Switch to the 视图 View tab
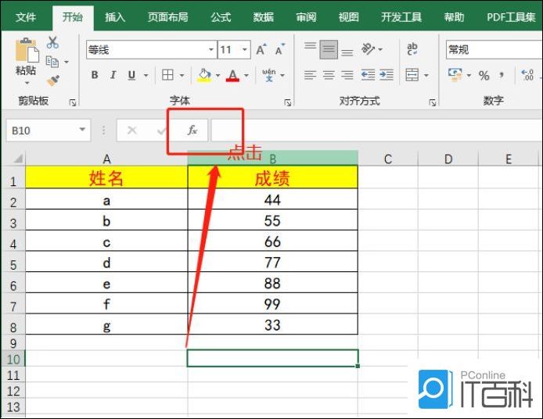This screenshot has height=419, width=543. point(348,17)
